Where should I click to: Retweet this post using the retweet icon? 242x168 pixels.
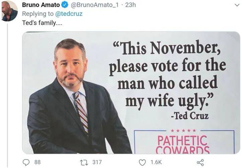point(86,162)
